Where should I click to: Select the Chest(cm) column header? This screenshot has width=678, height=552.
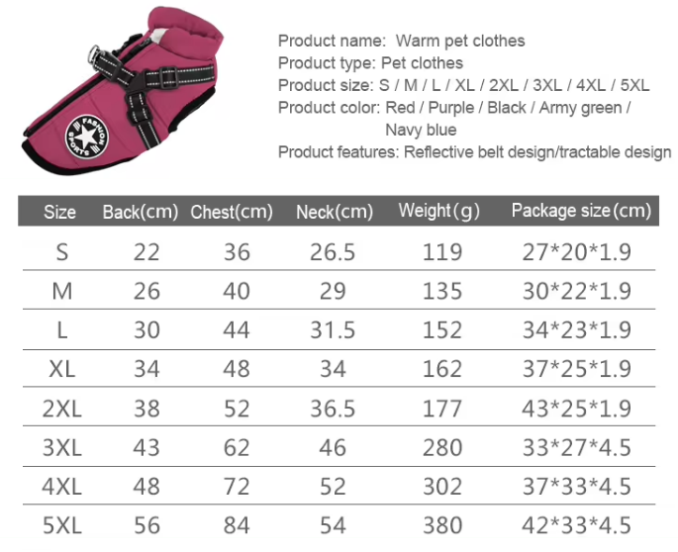[232, 212]
